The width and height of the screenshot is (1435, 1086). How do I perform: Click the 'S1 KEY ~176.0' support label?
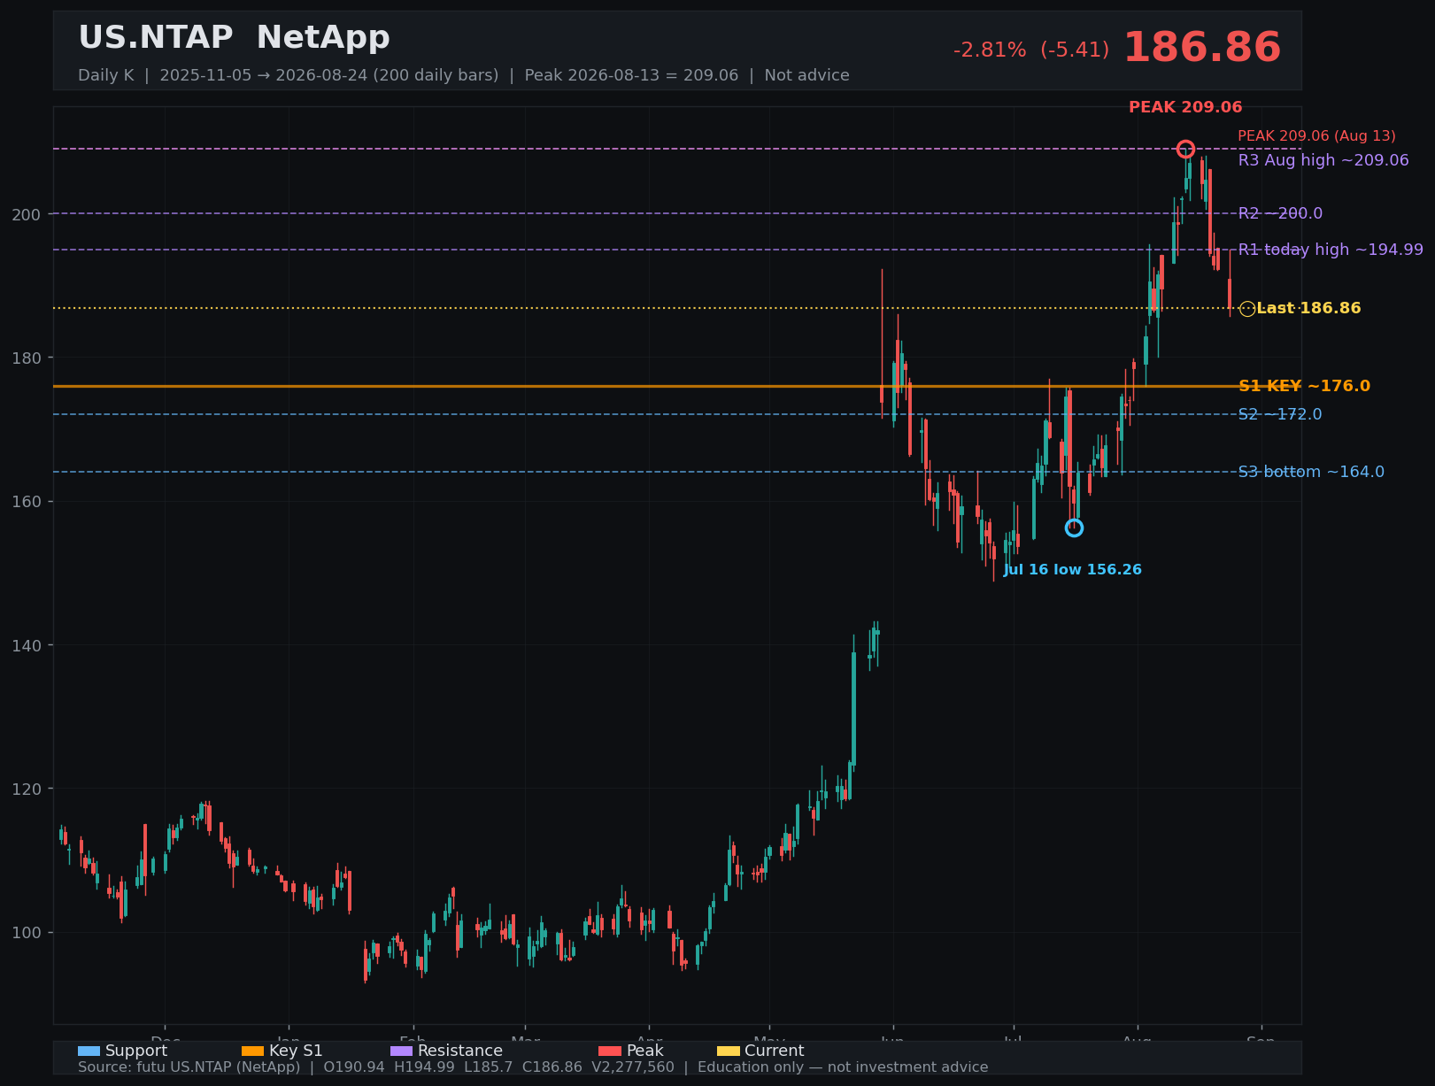click(1304, 386)
